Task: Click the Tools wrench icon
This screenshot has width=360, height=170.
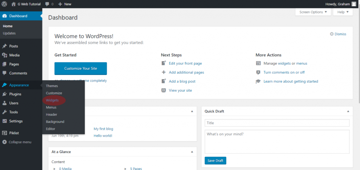Action: [4, 112]
